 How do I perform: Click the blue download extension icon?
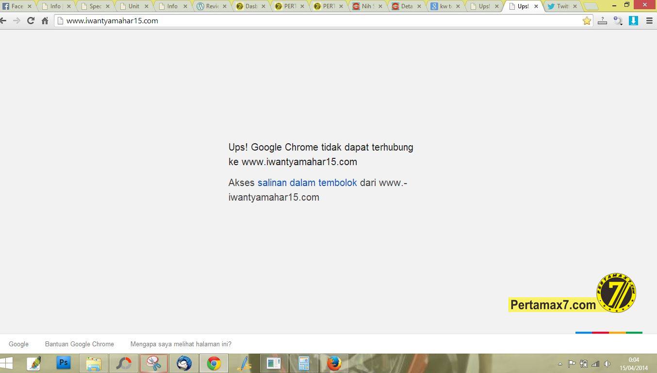coord(633,21)
